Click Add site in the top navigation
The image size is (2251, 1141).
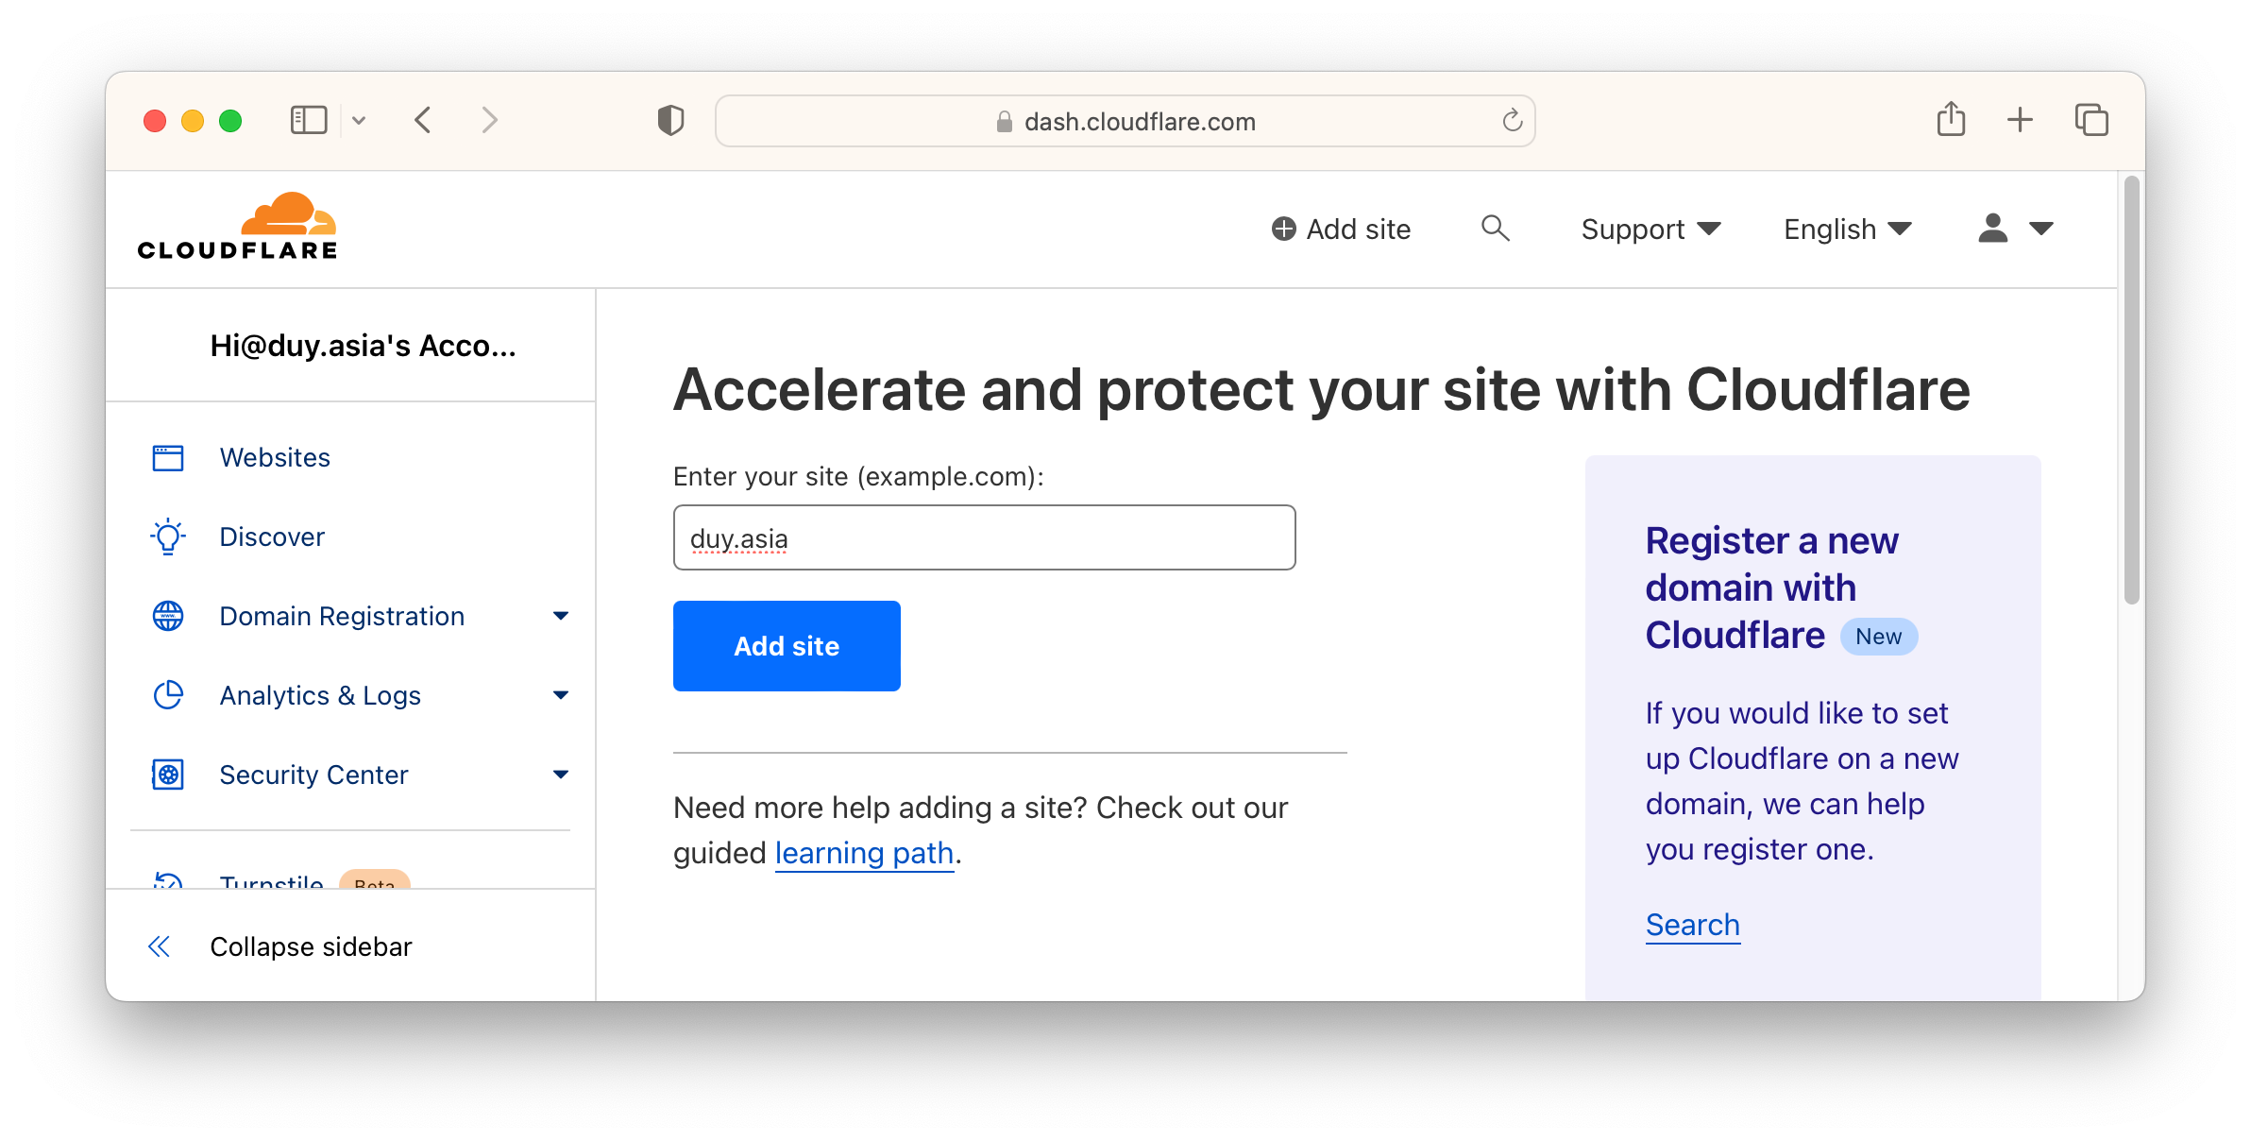point(1341,228)
